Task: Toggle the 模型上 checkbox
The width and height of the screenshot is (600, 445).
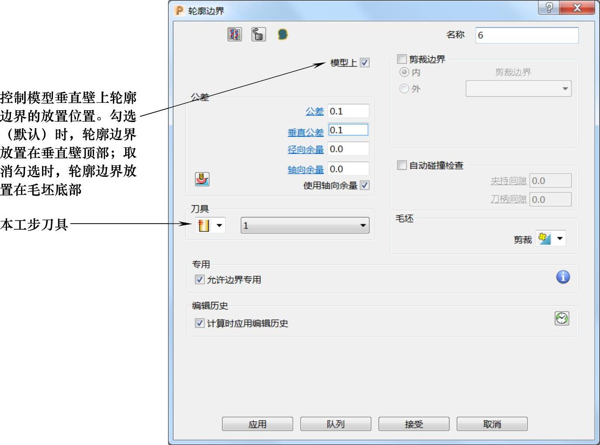Action: (365, 63)
